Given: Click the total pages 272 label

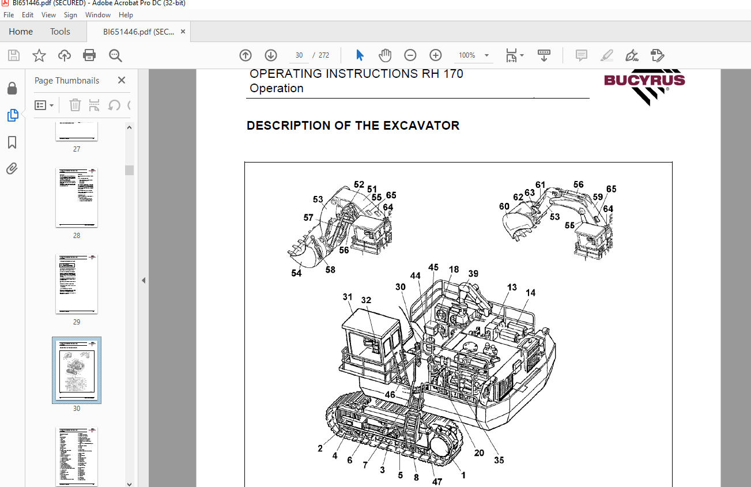Looking at the screenshot, I should (324, 55).
